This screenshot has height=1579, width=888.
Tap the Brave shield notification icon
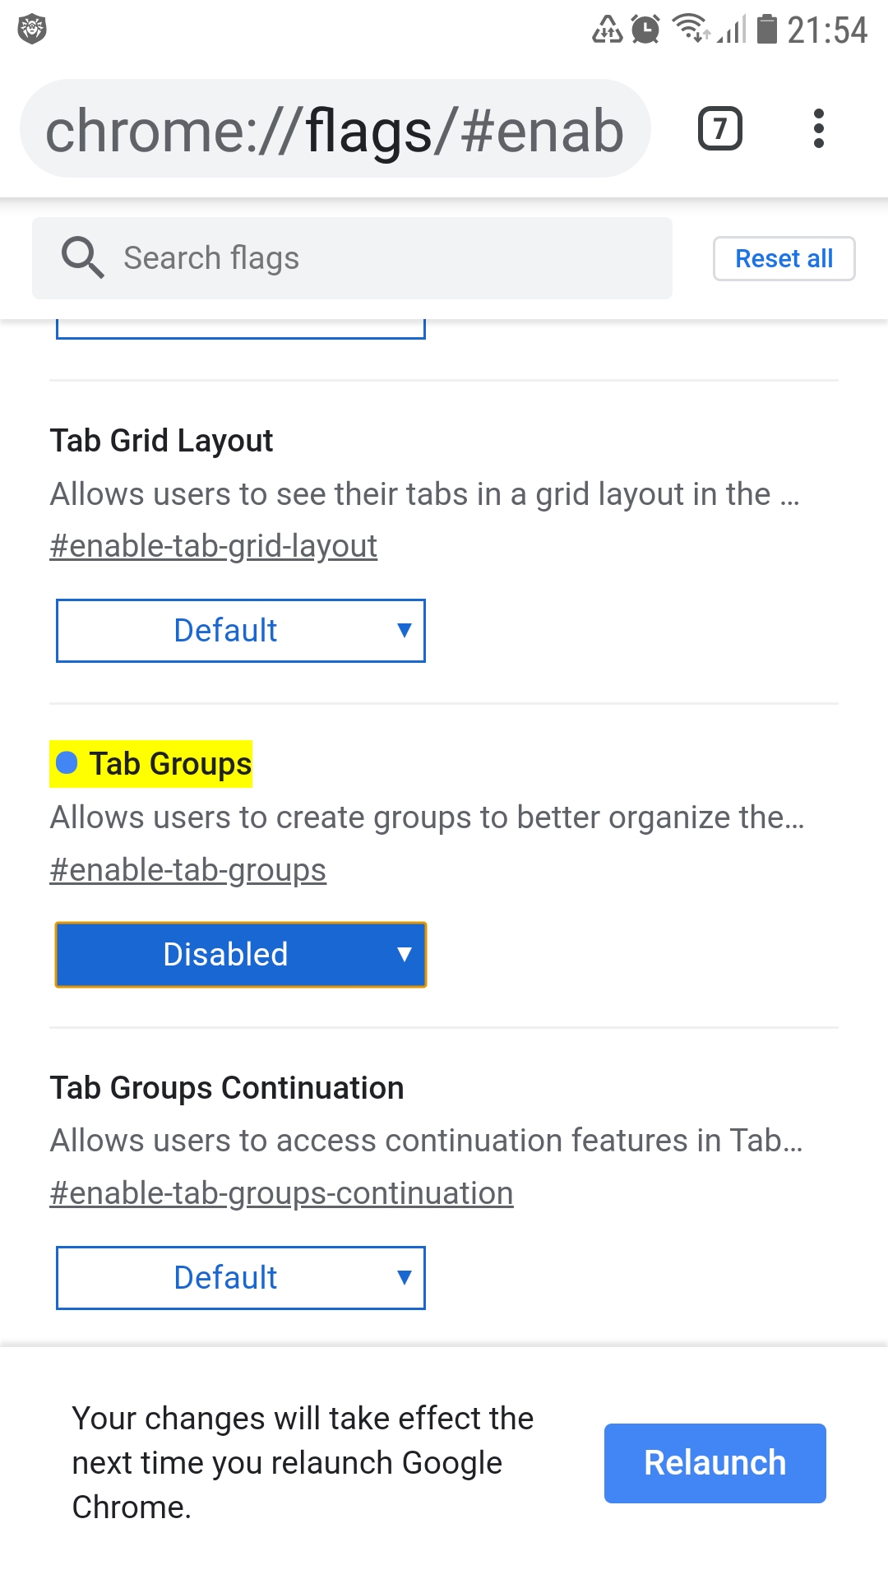point(32,30)
